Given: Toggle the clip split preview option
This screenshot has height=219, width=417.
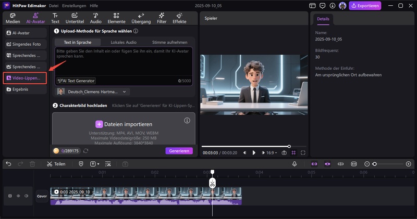Looking at the screenshot, I should coord(341,164).
